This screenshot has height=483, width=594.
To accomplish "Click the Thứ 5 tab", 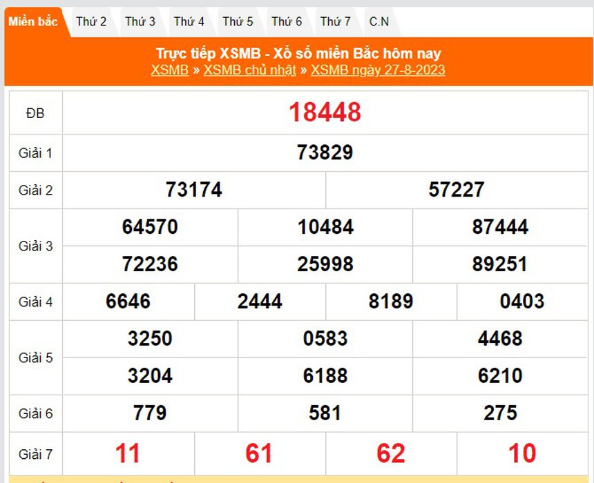I will coord(238,22).
